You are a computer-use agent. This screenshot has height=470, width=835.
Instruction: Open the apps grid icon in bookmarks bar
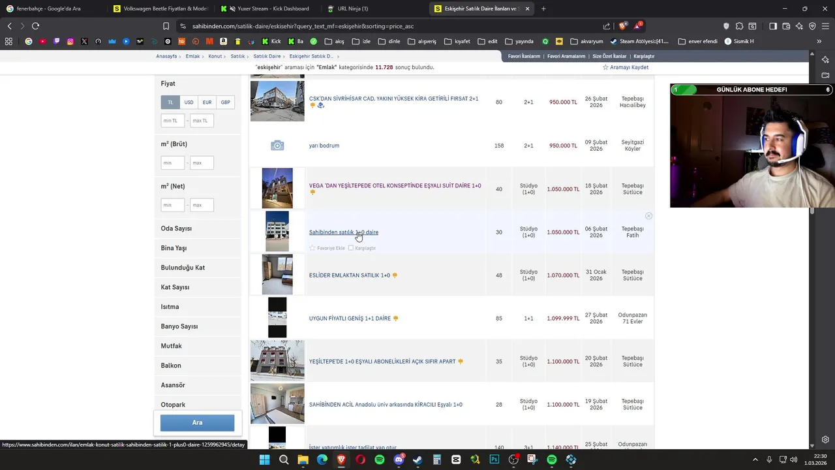point(8,41)
